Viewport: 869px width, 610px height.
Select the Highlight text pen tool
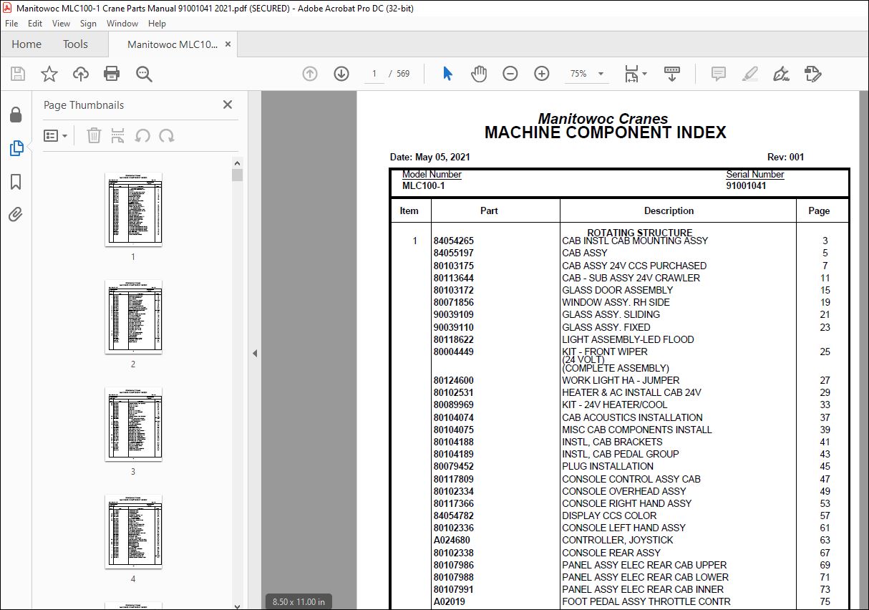[749, 74]
